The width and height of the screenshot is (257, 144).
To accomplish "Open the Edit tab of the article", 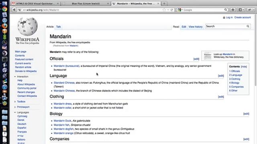I will click(184, 27).
